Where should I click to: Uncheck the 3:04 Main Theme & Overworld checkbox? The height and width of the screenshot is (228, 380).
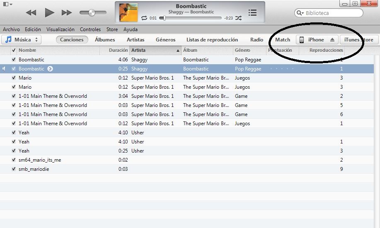click(14, 96)
